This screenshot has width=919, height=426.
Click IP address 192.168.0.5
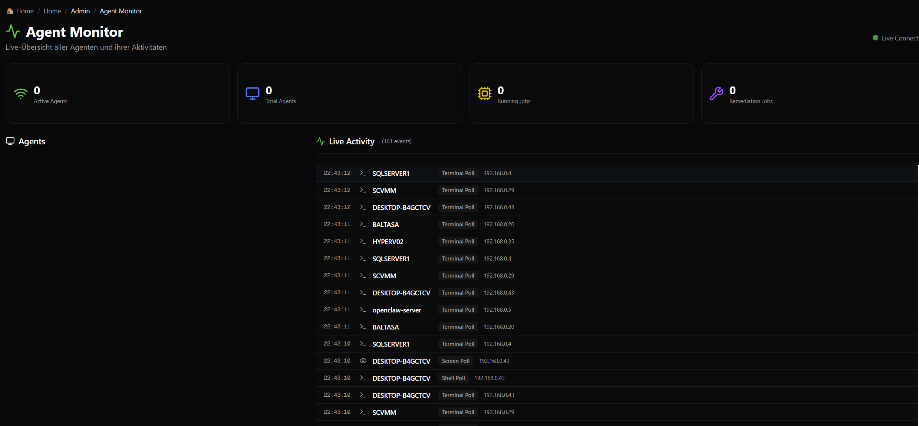click(497, 309)
